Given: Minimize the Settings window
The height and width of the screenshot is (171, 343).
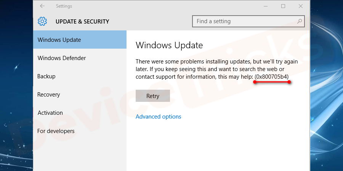Looking at the screenshot, I should [x=266, y=6].
